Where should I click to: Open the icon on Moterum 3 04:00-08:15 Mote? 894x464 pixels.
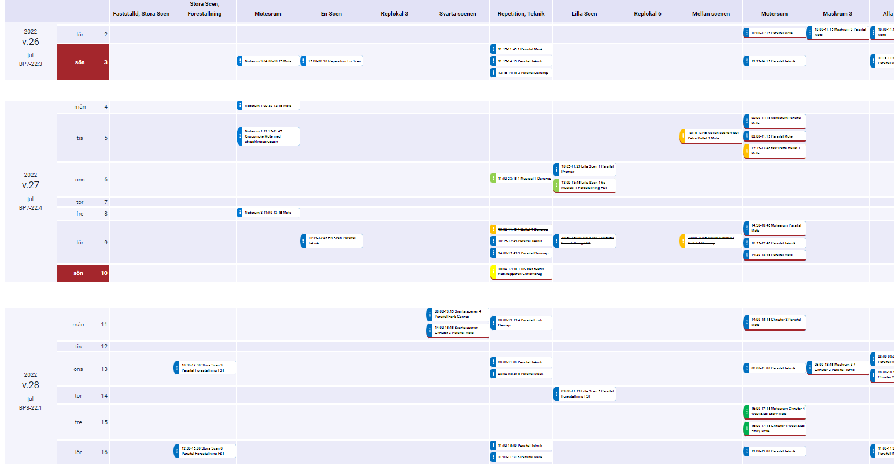tap(239, 61)
